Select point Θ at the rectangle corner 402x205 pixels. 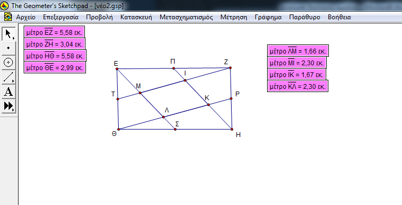click(x=118, y=129)
